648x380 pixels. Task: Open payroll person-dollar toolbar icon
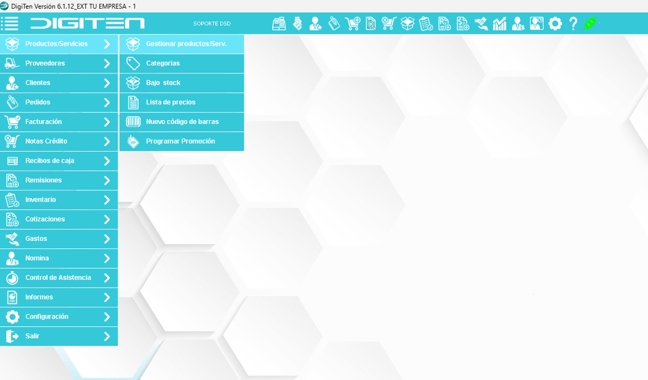coord(518,23)
